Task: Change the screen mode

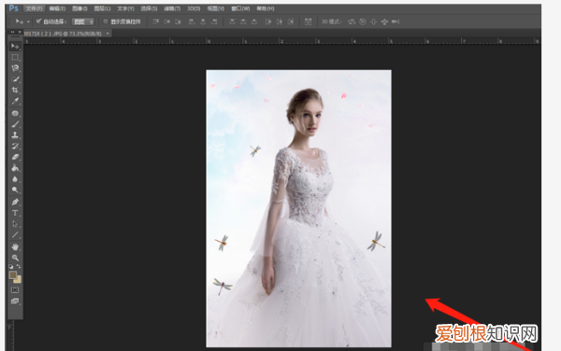Action: coord(15,301)
